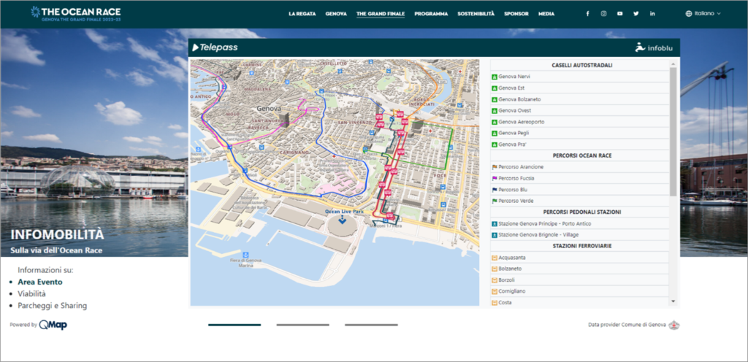Open the Facebook social icon
The height and width of the screenshot is (362, 748).
pyautogui.click(x=587, y=14)
